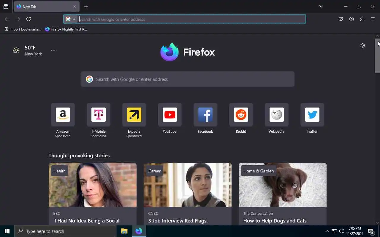Open Windows notification center icon
The height and width of the screenshot is (237, 380).
(x=370, y=231)
